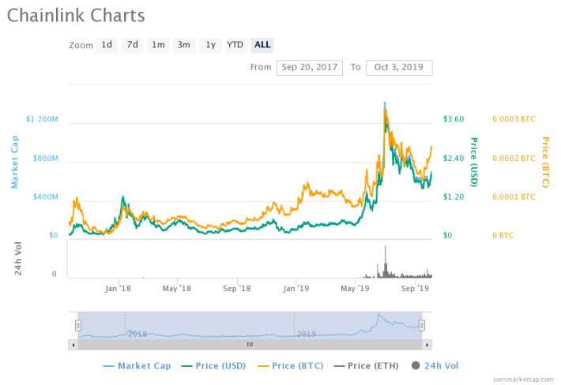This screenshot has width=561, height=385.
Task: Click the May '18 x-axis label
Action: pos(177,288)
